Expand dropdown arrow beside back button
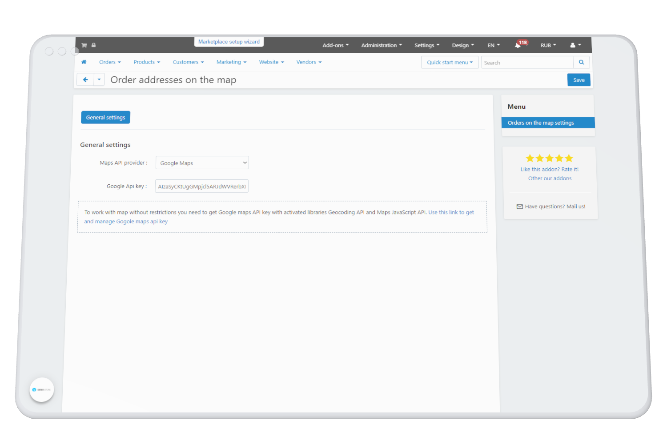 [99, 80]
